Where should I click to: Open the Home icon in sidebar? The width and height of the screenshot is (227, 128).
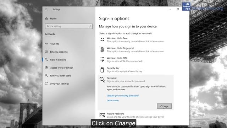(46, 18)
